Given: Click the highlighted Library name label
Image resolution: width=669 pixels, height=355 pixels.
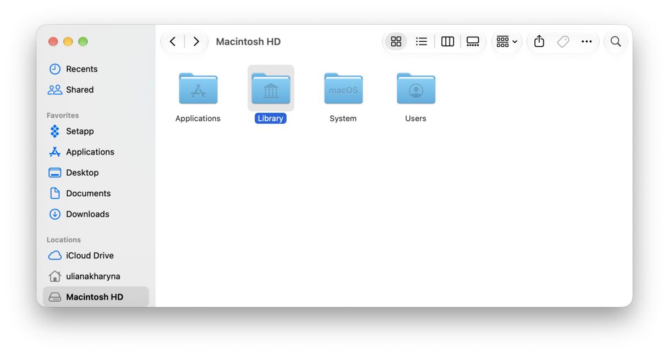Looking at the screenshot, I should tap(271, 119).
